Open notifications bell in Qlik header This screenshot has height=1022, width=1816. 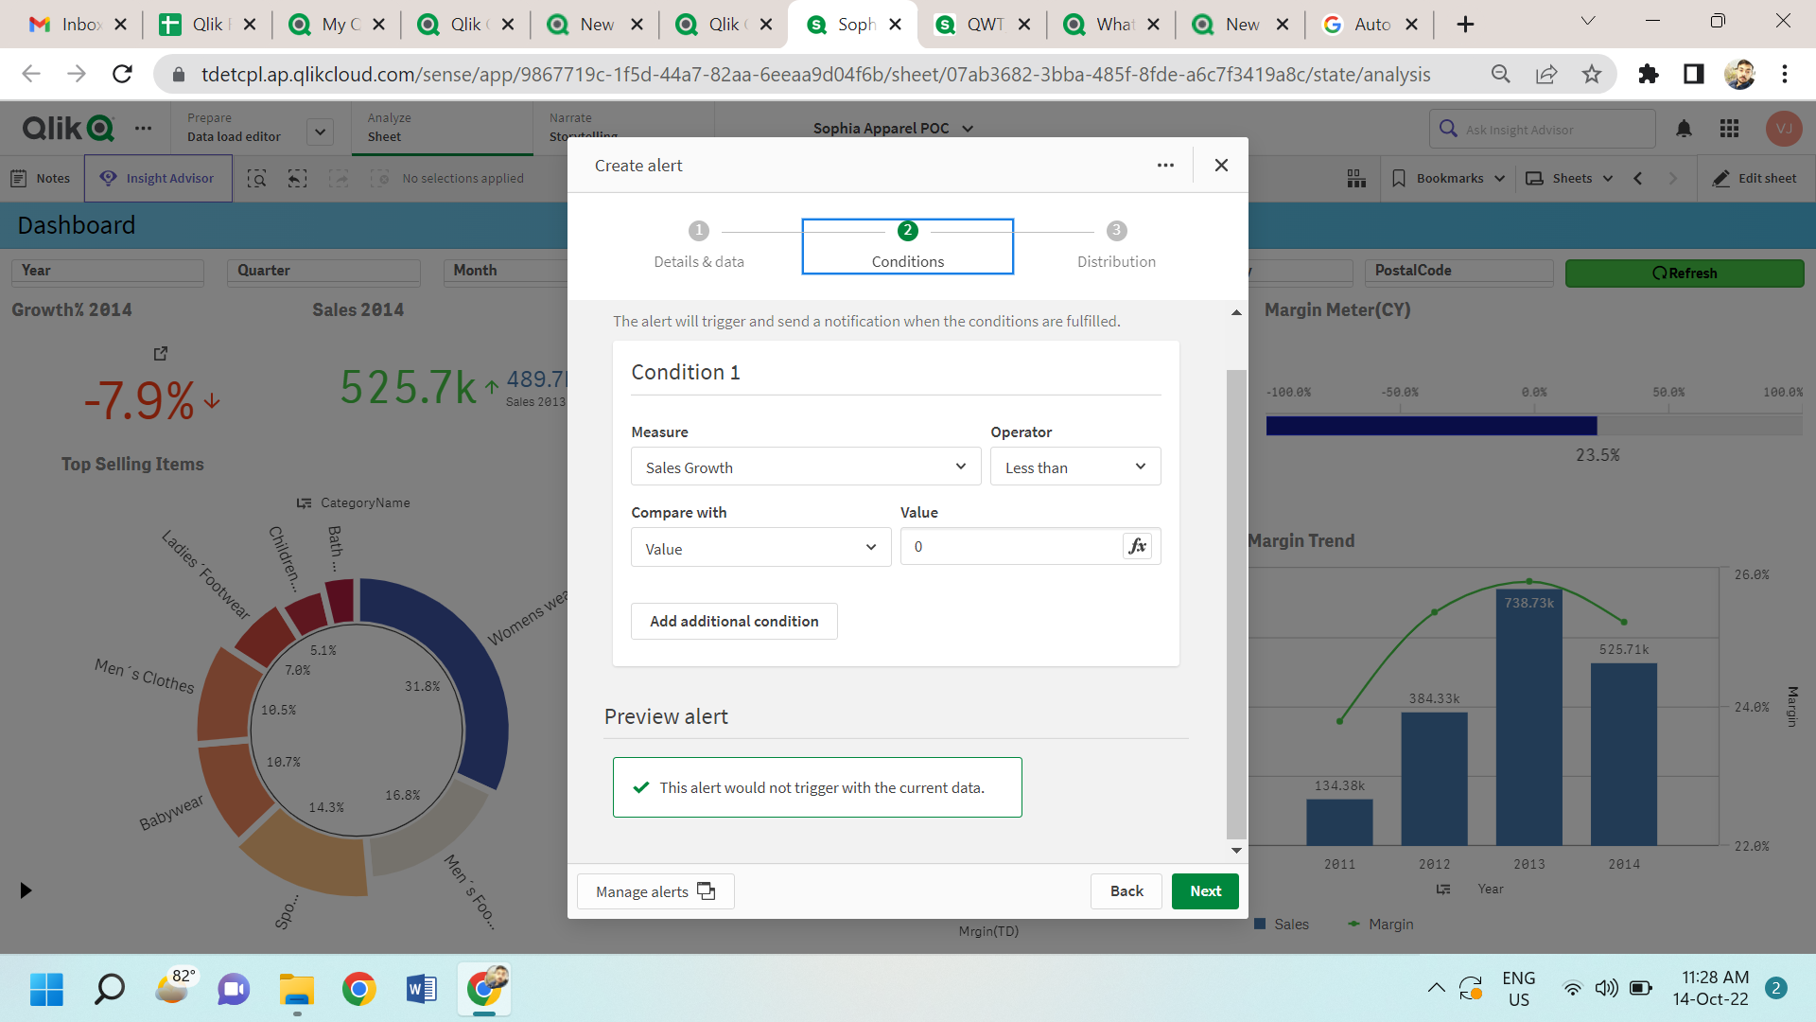(x=1684, y=129)
